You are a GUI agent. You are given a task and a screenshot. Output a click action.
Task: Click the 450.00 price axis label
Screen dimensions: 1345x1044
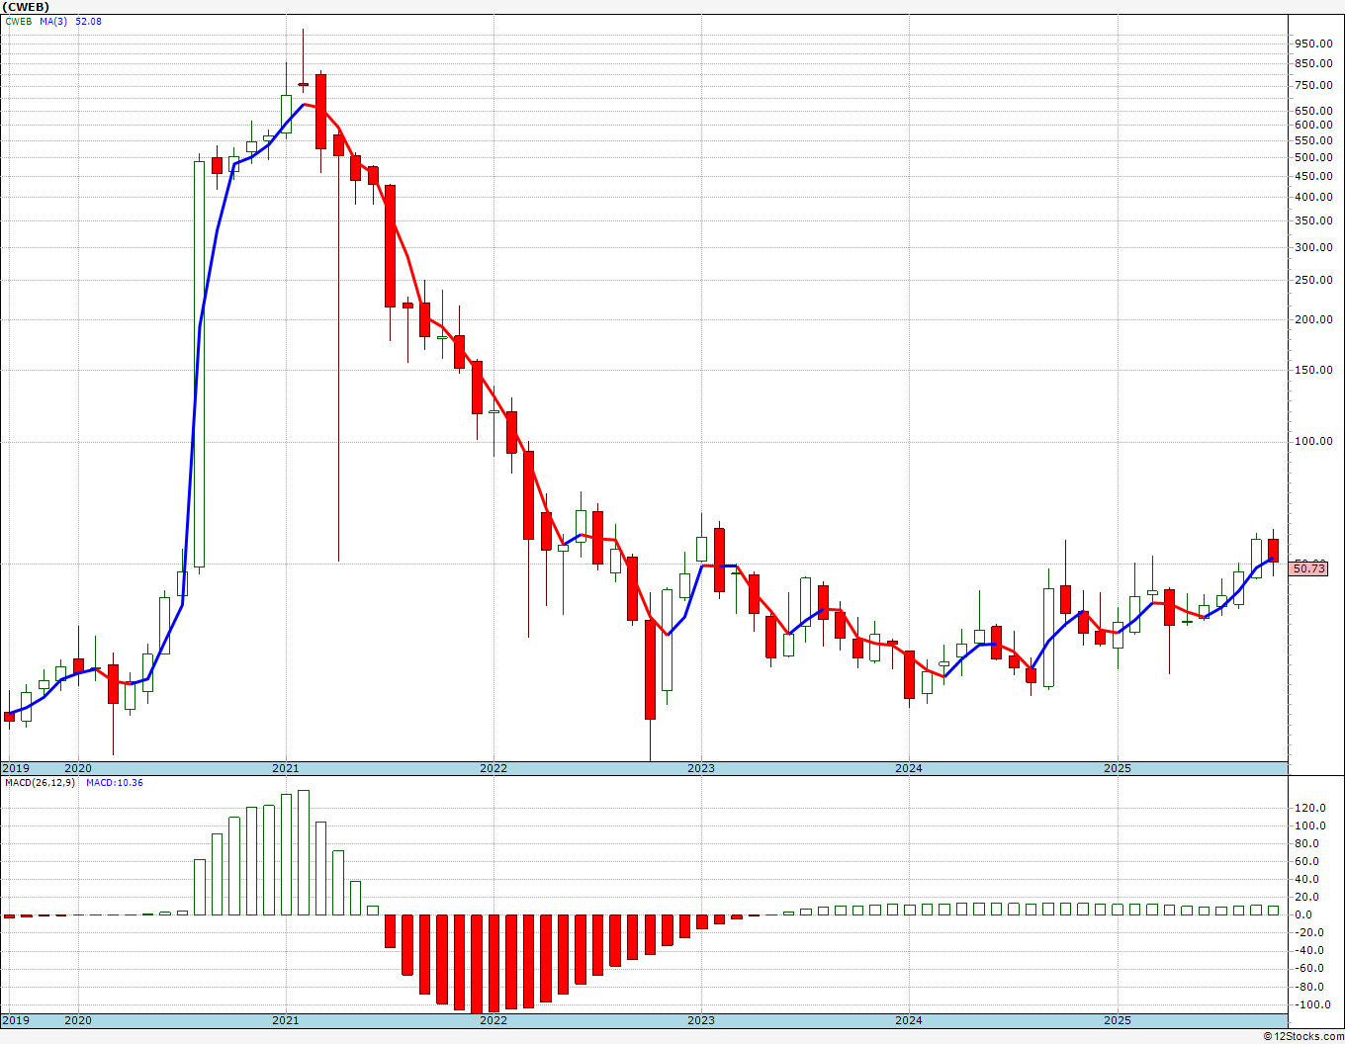(x=1313, y=176)
